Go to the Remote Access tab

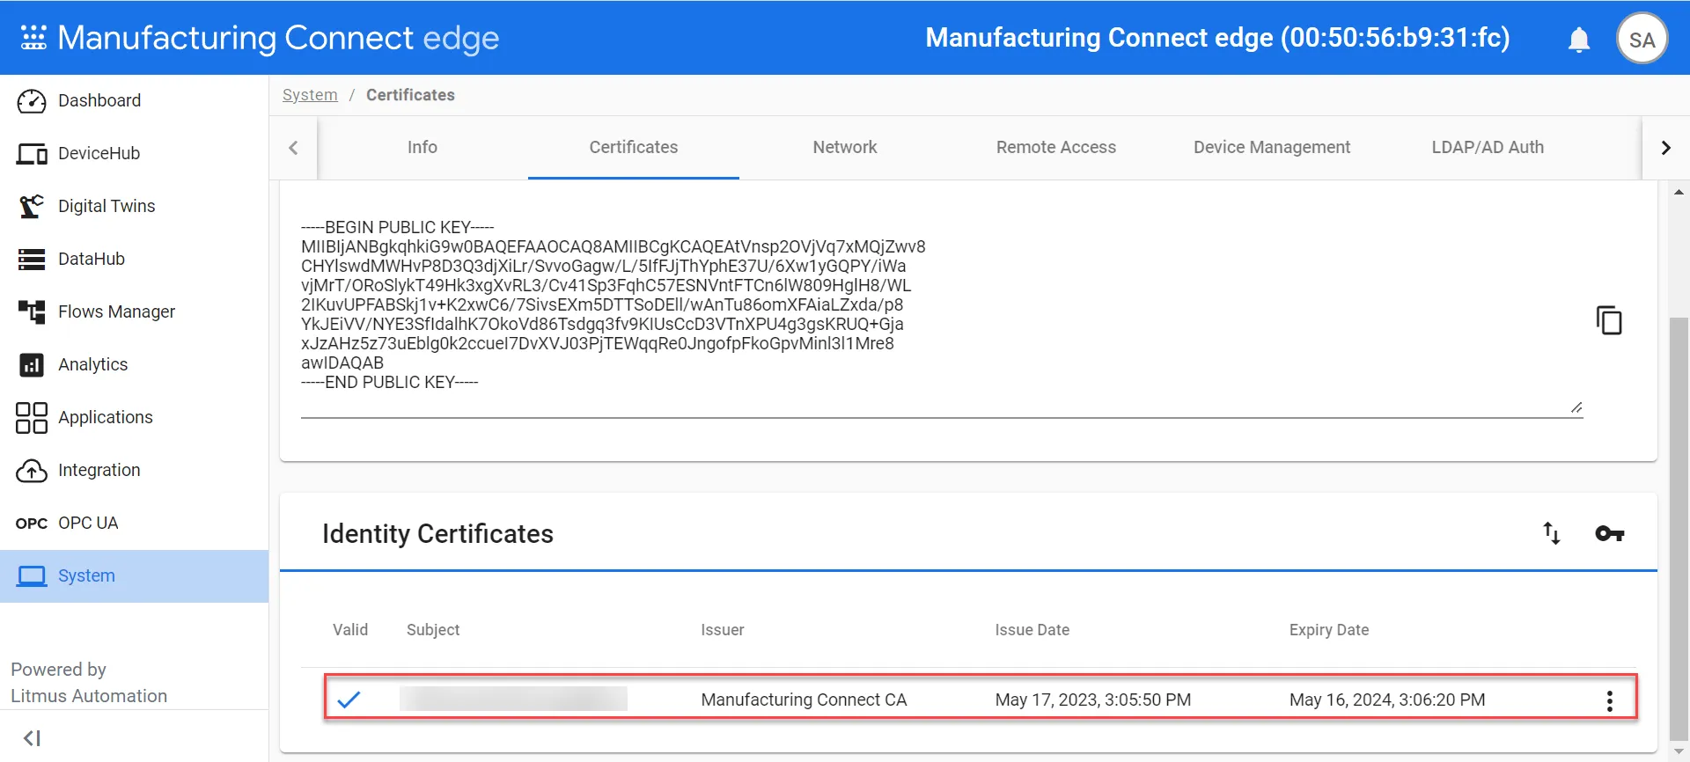[1056, 147]
